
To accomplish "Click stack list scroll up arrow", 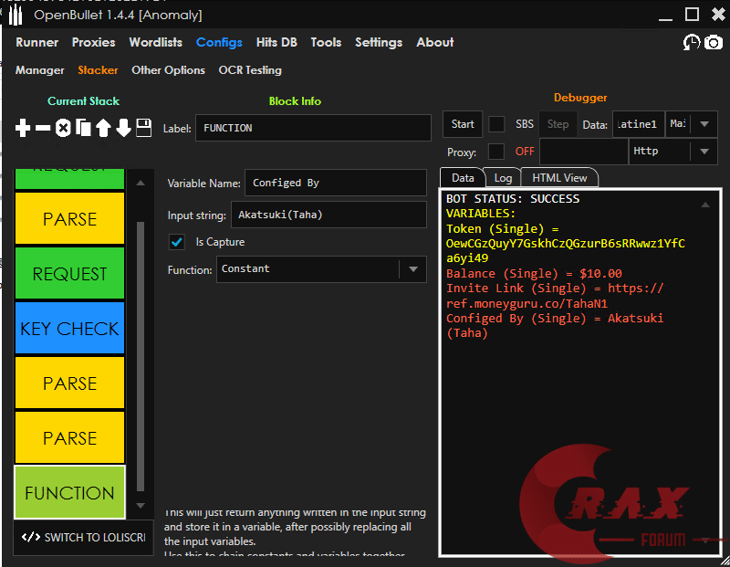I will pos(141,184).
